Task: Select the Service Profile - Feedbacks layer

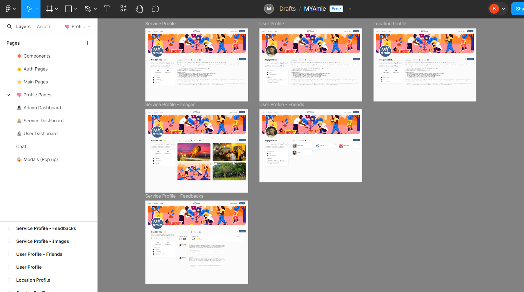Action: [x=46, y=228]
